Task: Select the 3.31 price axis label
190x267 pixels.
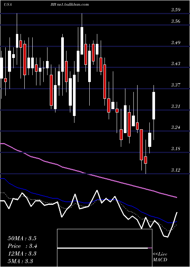Action: [x=176, y=106]
